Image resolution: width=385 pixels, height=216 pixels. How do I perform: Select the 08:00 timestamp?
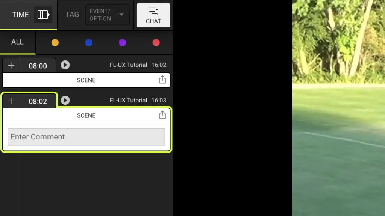(x=38, y=66)
